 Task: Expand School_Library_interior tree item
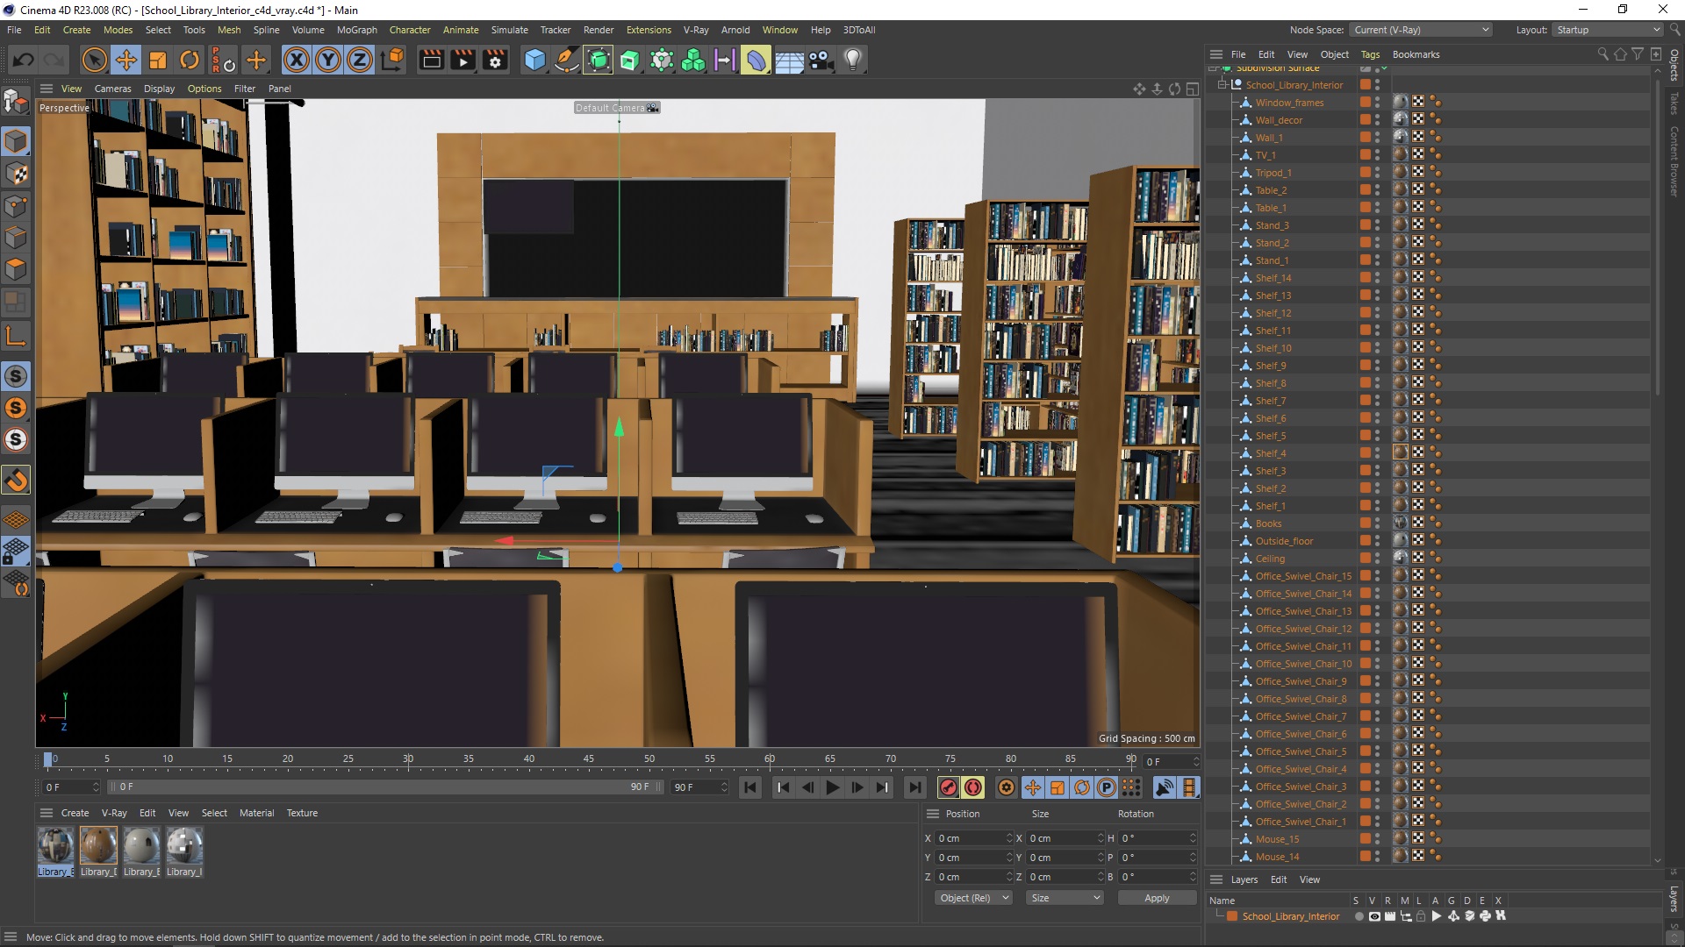(x=1224, y=84)
